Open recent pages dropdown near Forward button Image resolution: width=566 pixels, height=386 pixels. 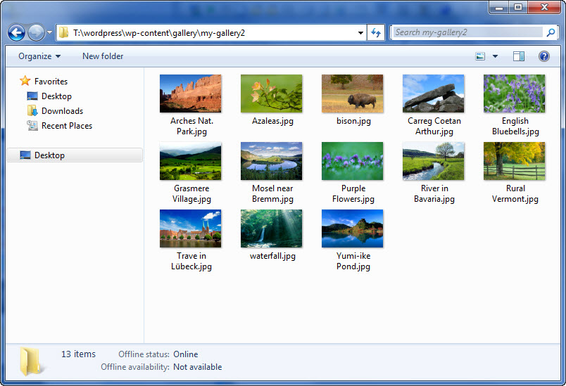[49, 33]
